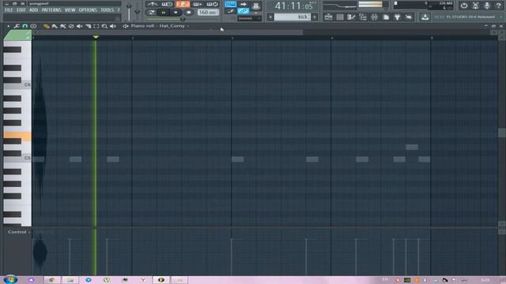Select the Paint brush tool

point(55,26)
